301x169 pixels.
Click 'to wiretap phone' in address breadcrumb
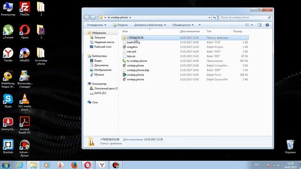(118, 17)
